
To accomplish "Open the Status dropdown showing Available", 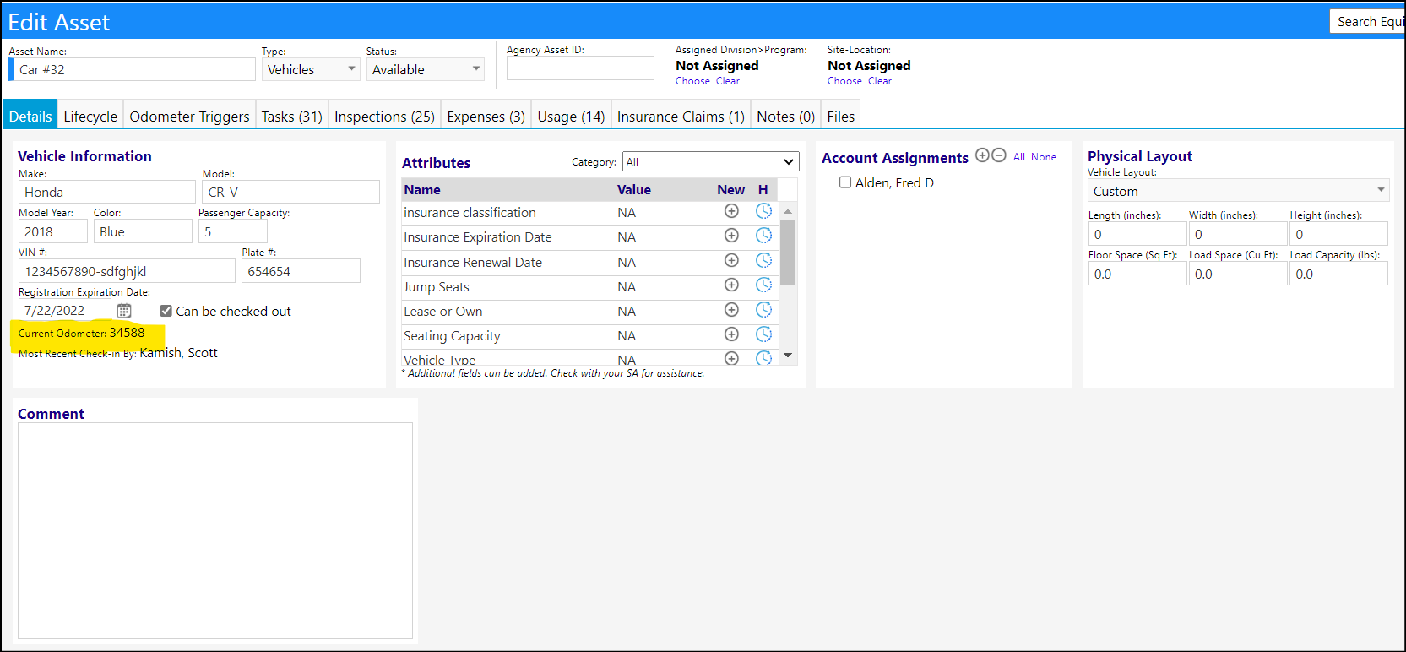I will (x=426, y=69).
